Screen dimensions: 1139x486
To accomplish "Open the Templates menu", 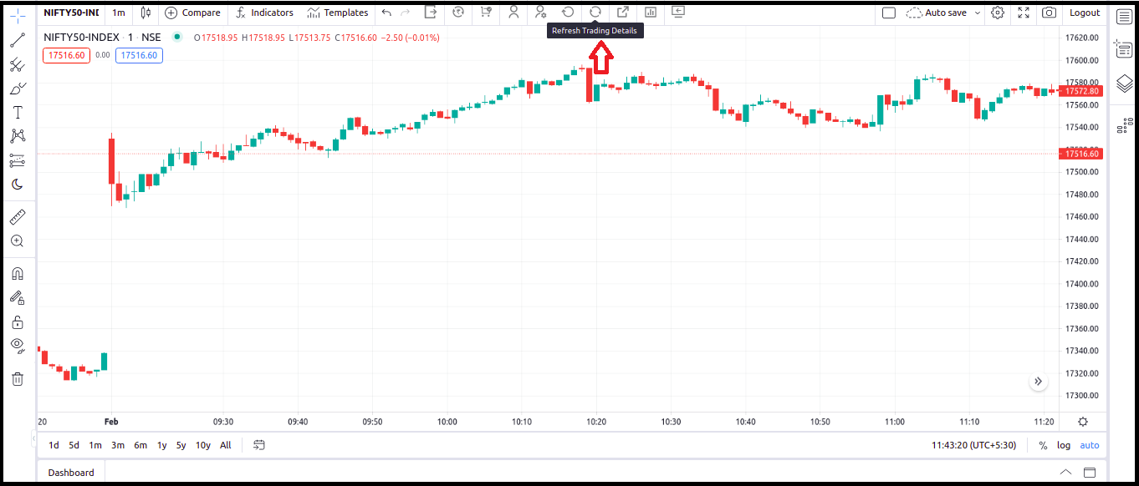I will click(x=338, y=13).
